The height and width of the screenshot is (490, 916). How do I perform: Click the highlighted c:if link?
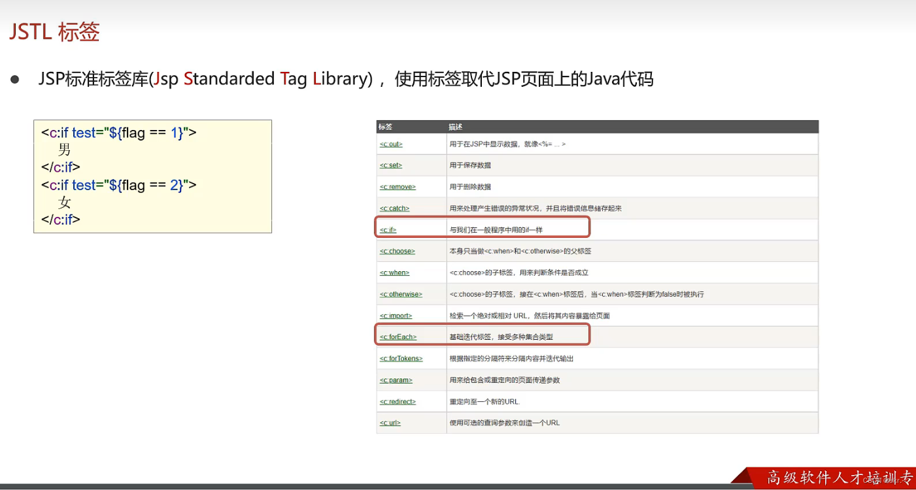coord(387,229)
